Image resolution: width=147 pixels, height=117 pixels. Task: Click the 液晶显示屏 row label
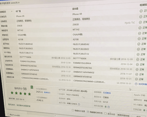[10, 77]
